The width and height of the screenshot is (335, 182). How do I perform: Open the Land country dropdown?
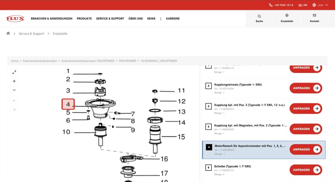[320, 5]
